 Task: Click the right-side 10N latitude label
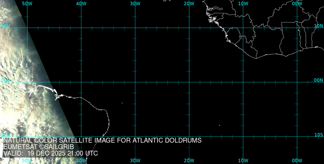319,26
